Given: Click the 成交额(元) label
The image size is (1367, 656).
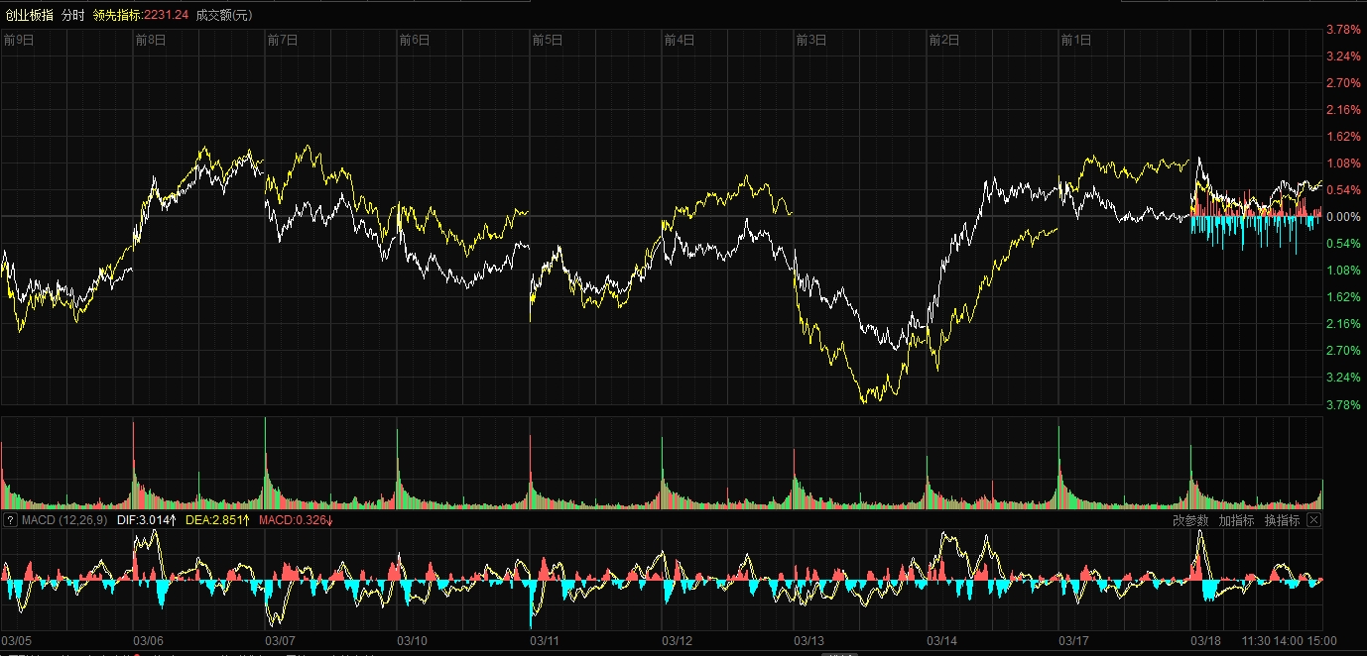Looking at the screenshot, I should (x=224, y=15).
